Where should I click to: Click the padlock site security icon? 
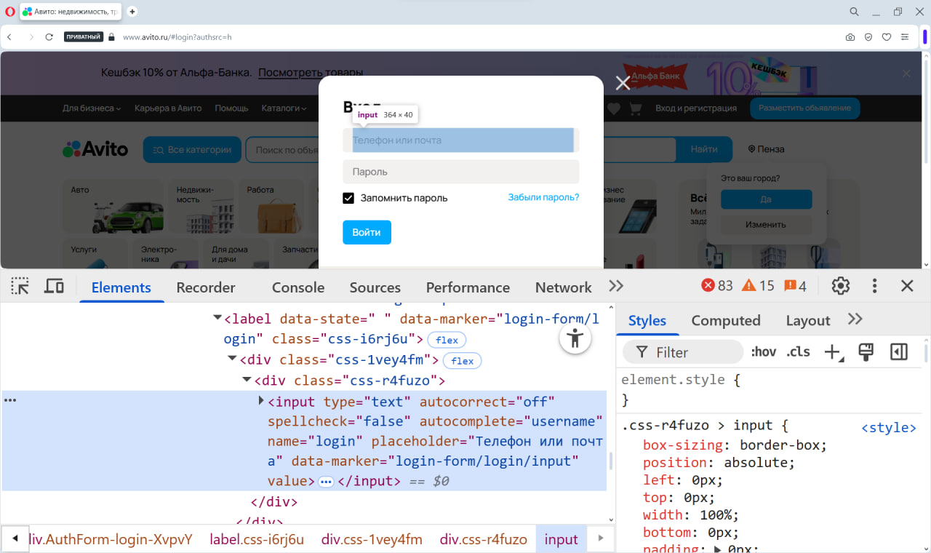point(111,37)
